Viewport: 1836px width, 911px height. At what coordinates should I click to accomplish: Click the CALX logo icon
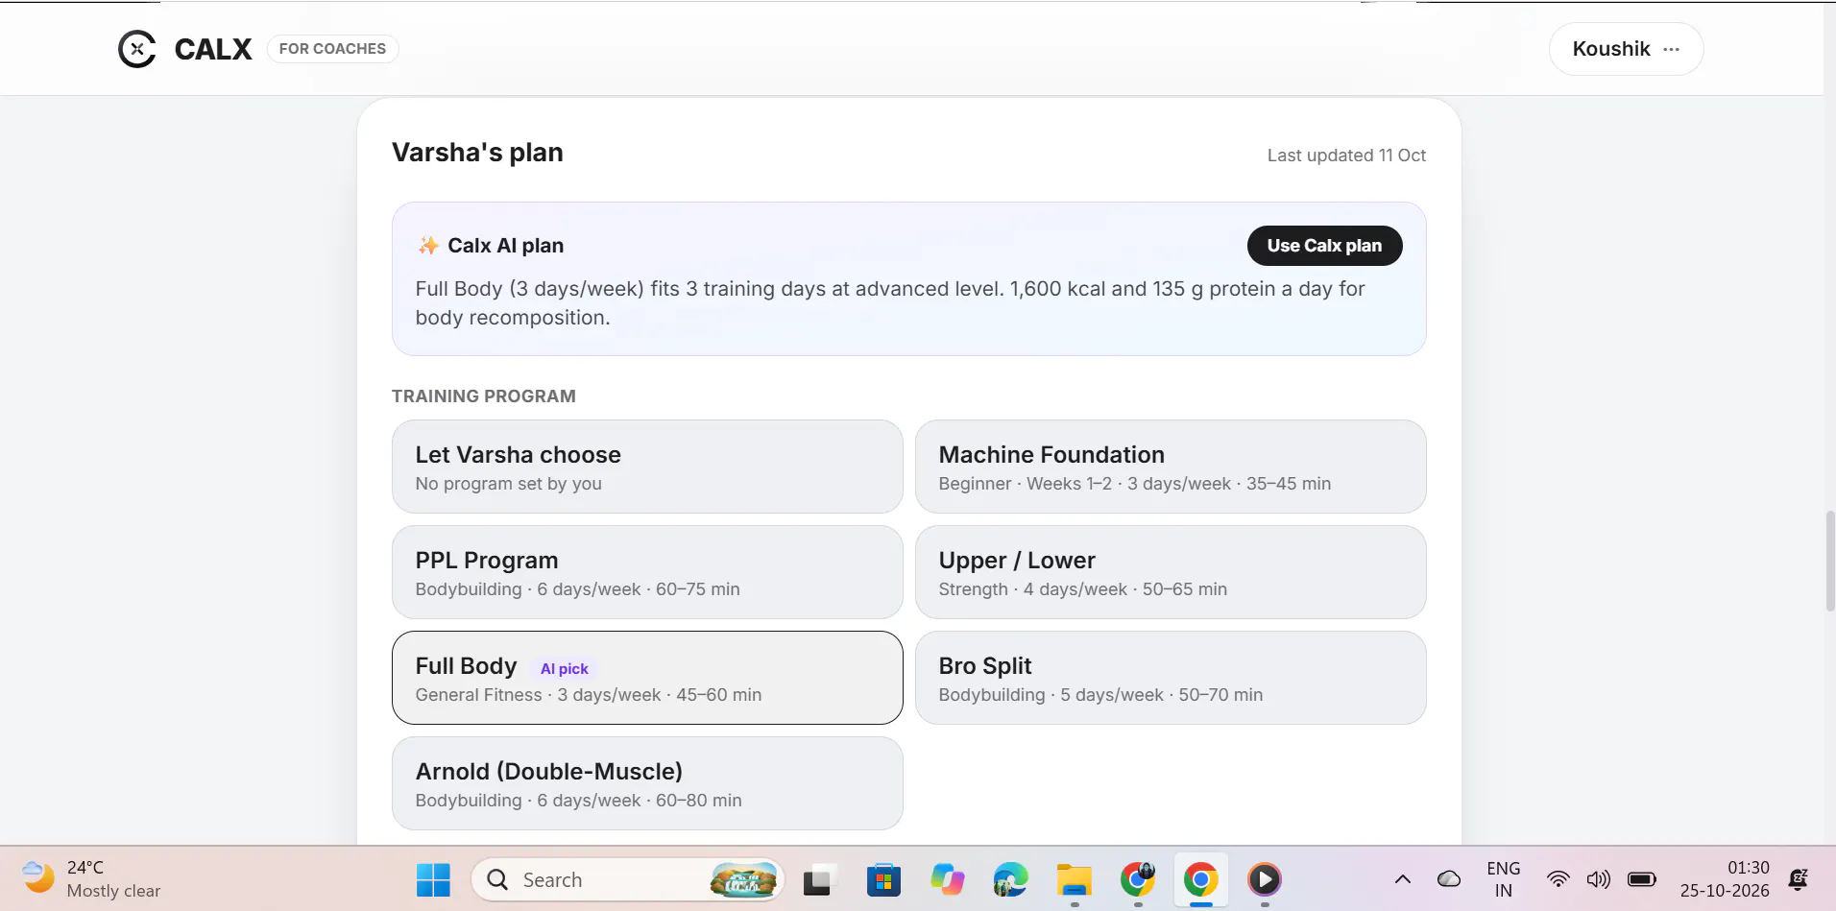click(x=137, y=49)
